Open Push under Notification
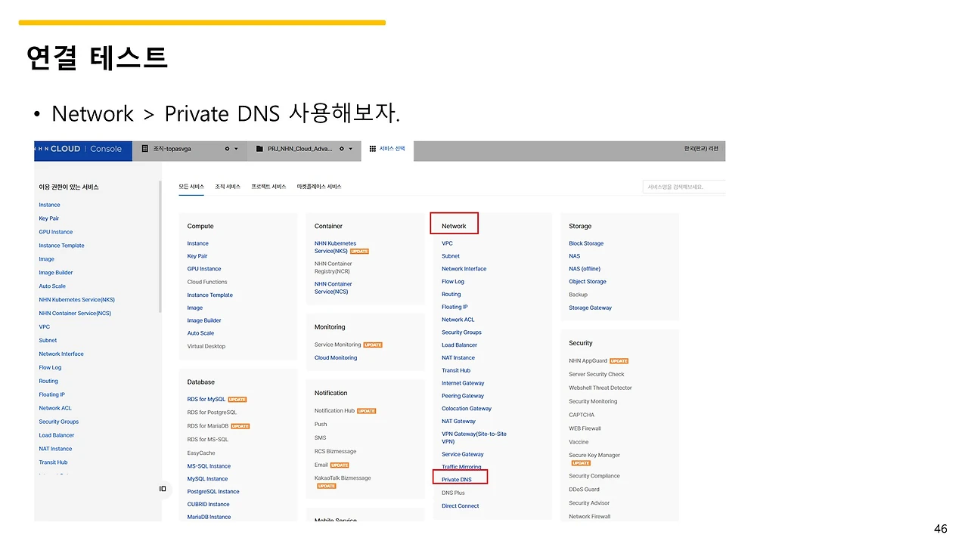 (x=321, y=425)
